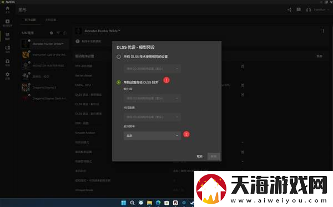
Task: Open the 帧生成 model preset dropdown
Action: click(152, 99)
